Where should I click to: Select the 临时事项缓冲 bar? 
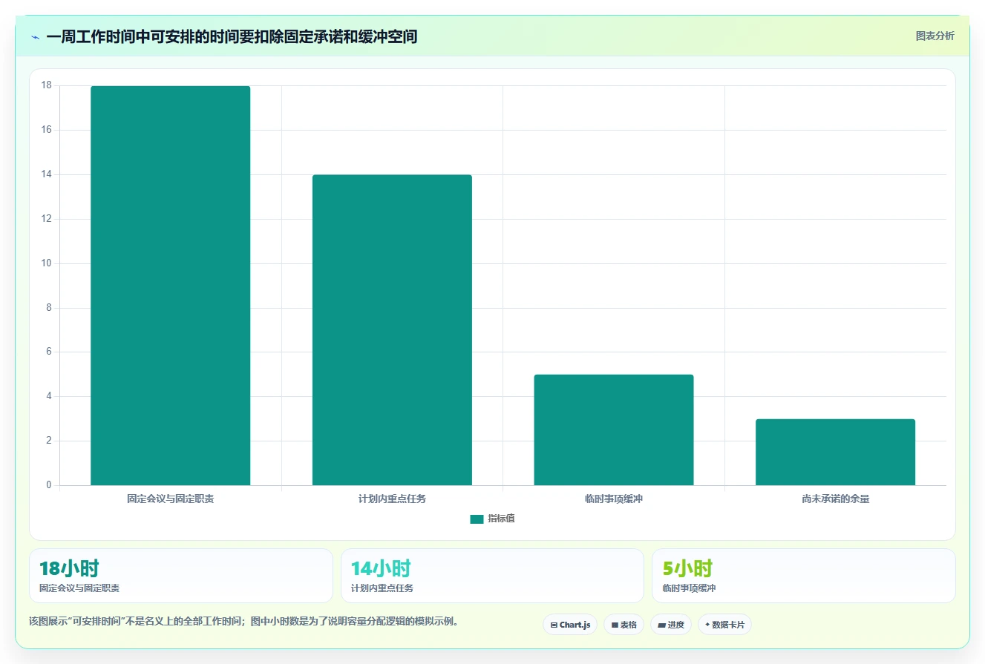click(614, 430)
